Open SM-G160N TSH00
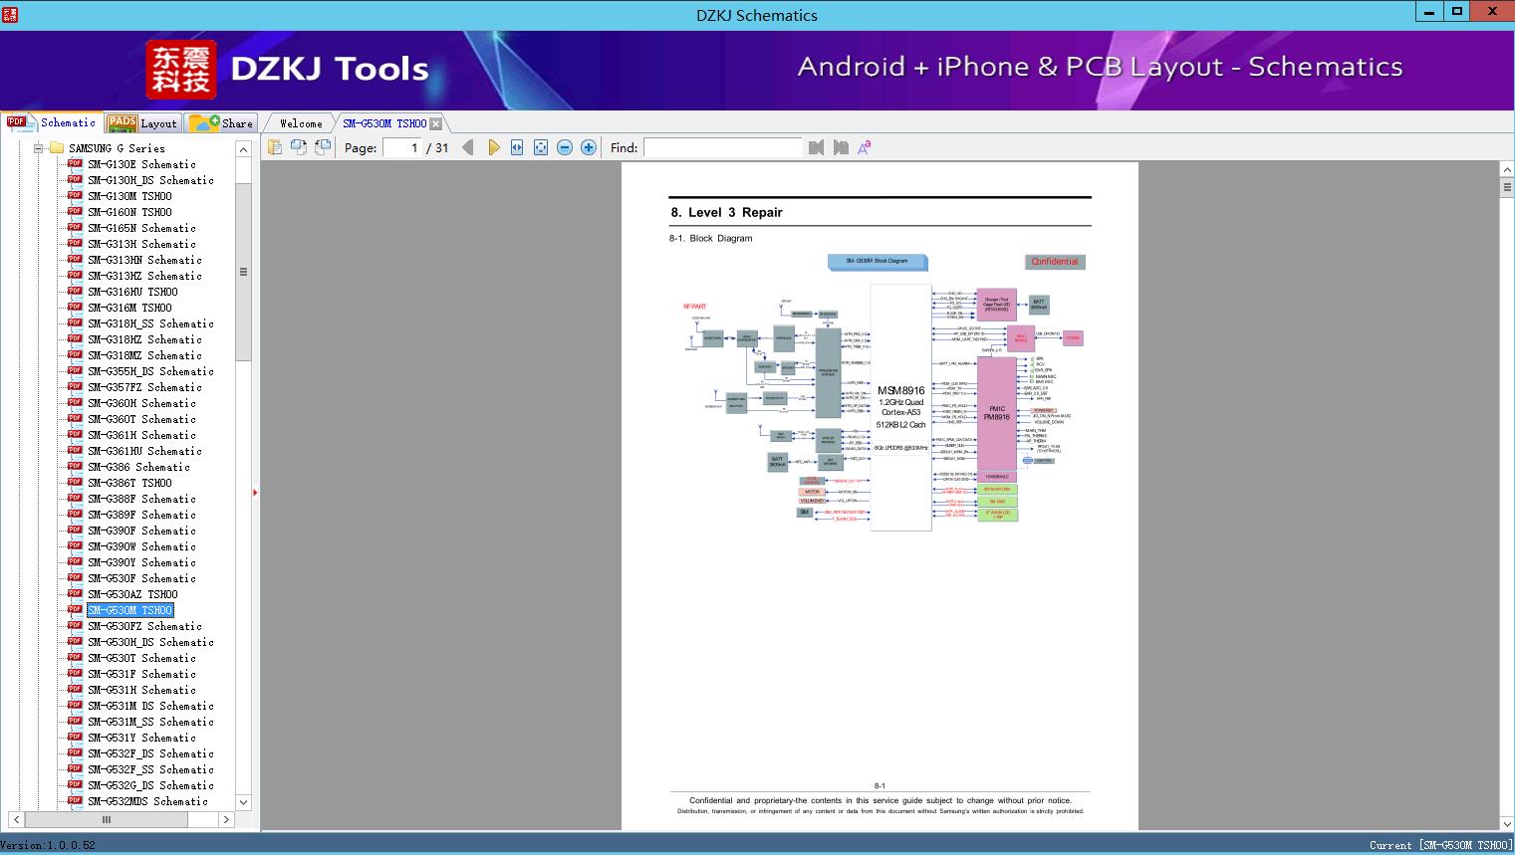 click(129, 212)
